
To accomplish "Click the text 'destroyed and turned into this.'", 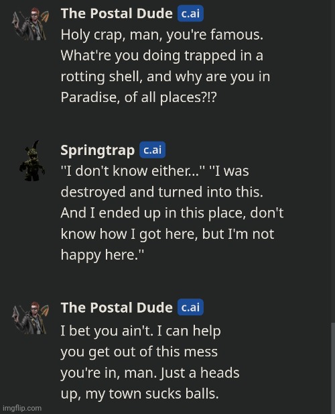I will click(162, 192).
